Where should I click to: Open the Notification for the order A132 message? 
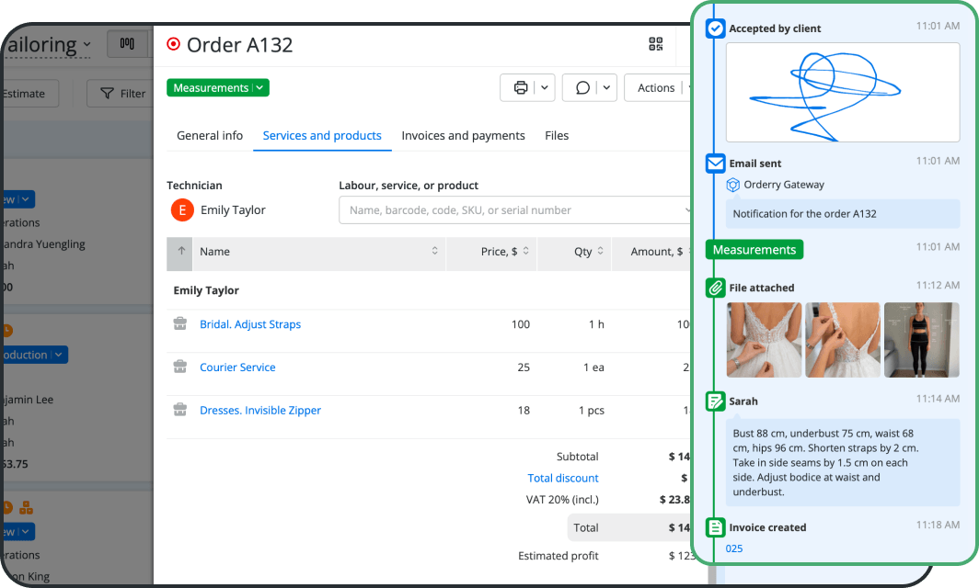[843, 214]
